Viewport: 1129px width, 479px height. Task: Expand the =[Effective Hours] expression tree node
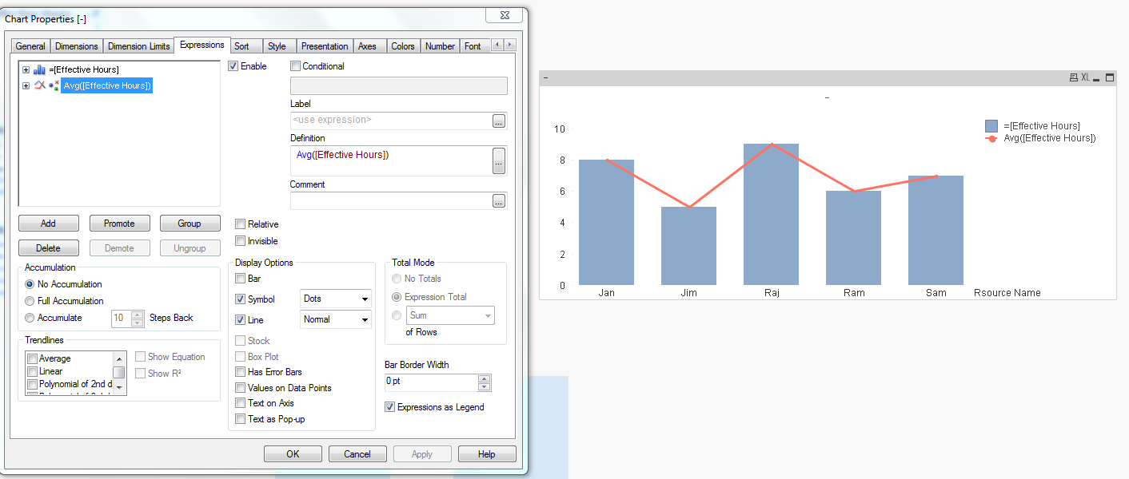(x=26, y=69)
